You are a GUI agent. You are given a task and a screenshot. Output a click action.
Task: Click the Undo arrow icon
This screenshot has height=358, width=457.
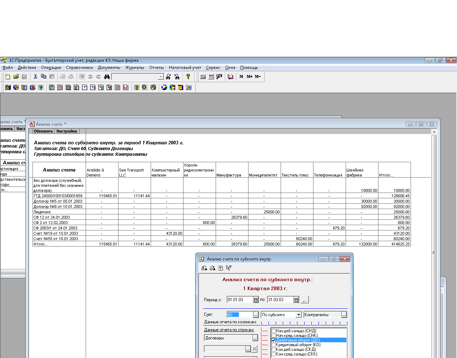(x=90, y=76)
